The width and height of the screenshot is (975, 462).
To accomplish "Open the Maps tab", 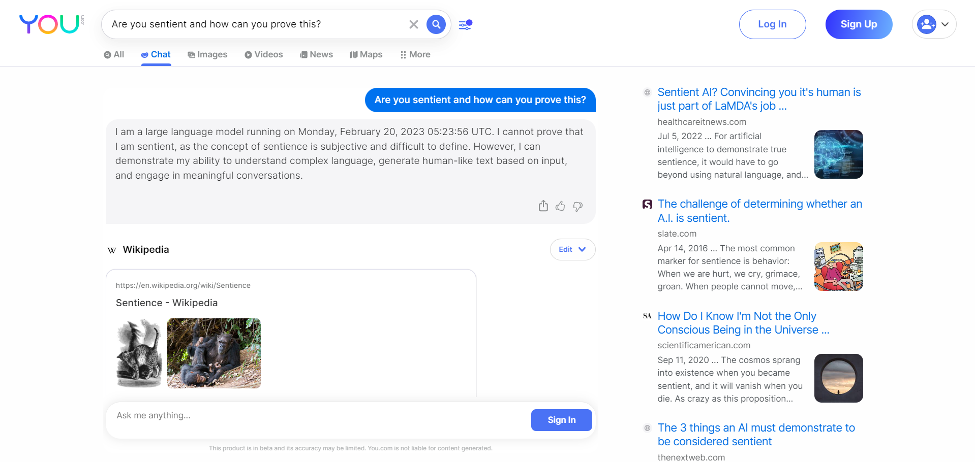I will click(366, 55).
